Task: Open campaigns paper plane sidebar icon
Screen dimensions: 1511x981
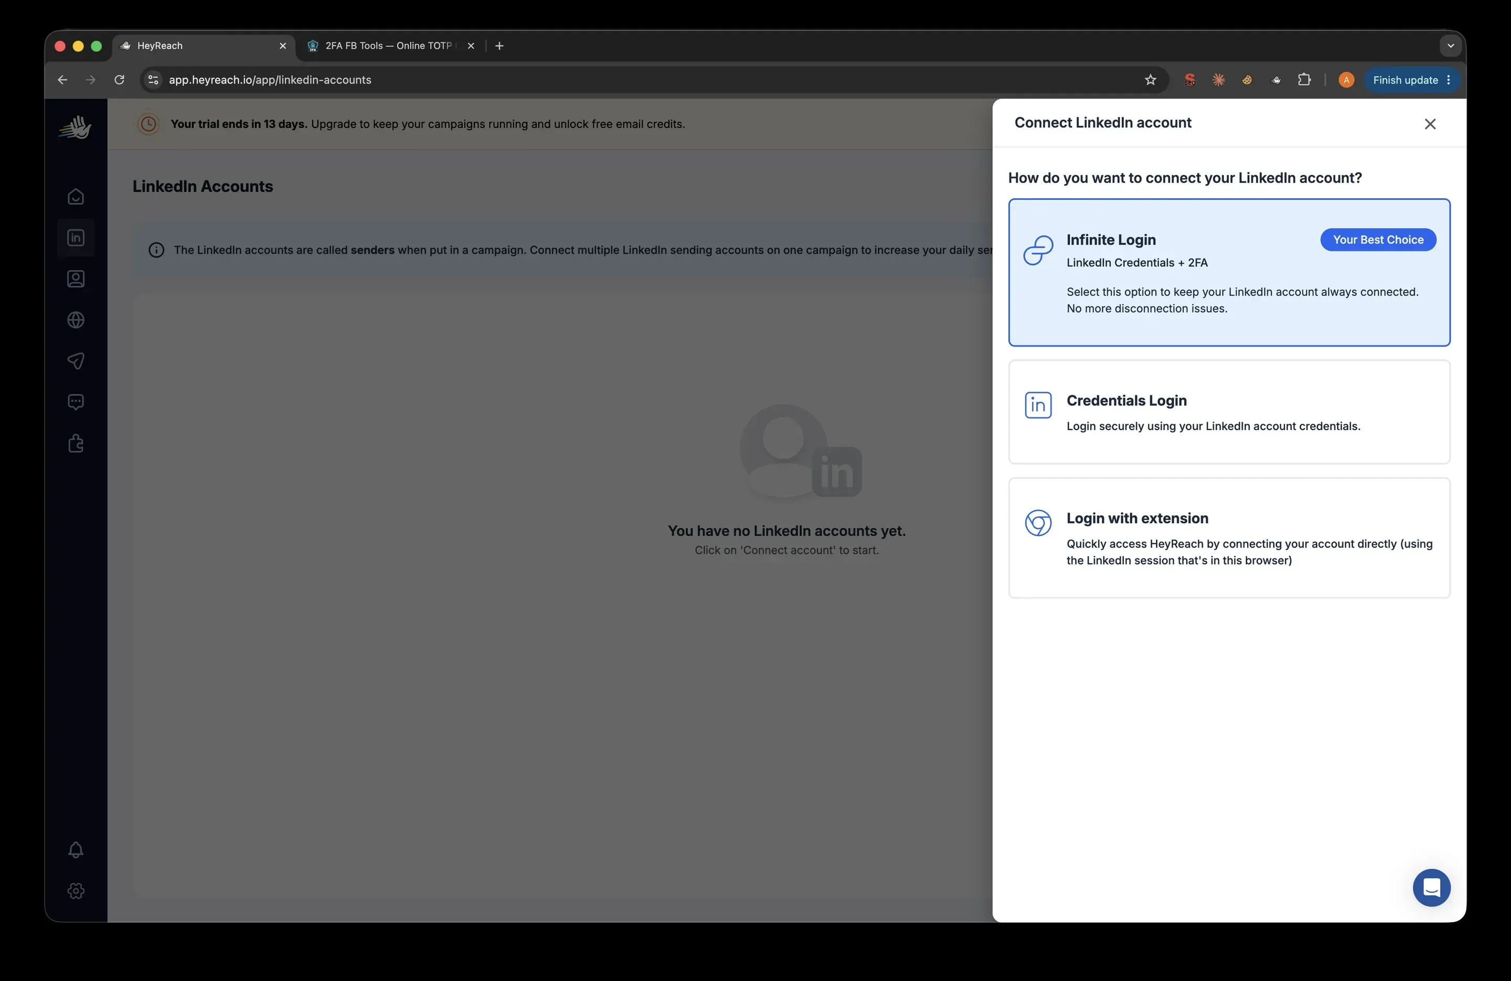Action: click(x=76, y=361)
